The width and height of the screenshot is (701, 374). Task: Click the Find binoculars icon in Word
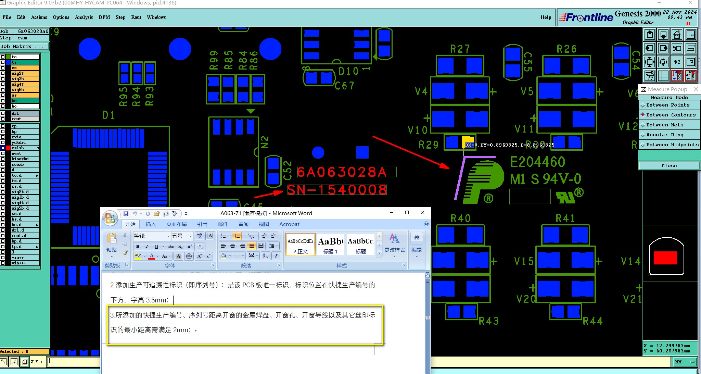pyautogui.click(x=417, y=237)
